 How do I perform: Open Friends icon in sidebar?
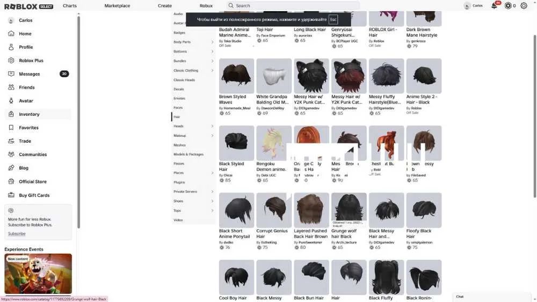(x=11, y=87)
